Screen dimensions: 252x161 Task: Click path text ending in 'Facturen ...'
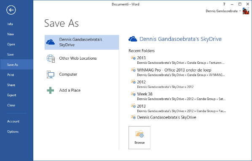[181, 63]
